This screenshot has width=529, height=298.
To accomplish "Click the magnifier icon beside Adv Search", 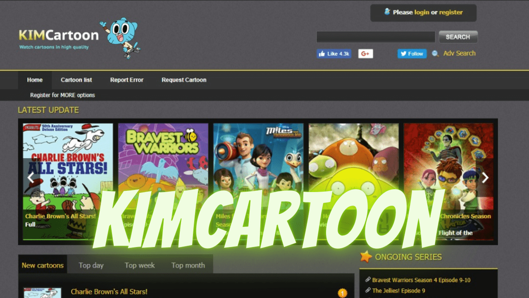I will [435, 53].
